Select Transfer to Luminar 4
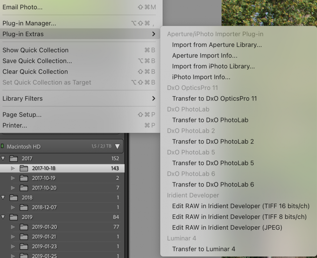Viewport: 317px width, 258px height. coord(204,249)
